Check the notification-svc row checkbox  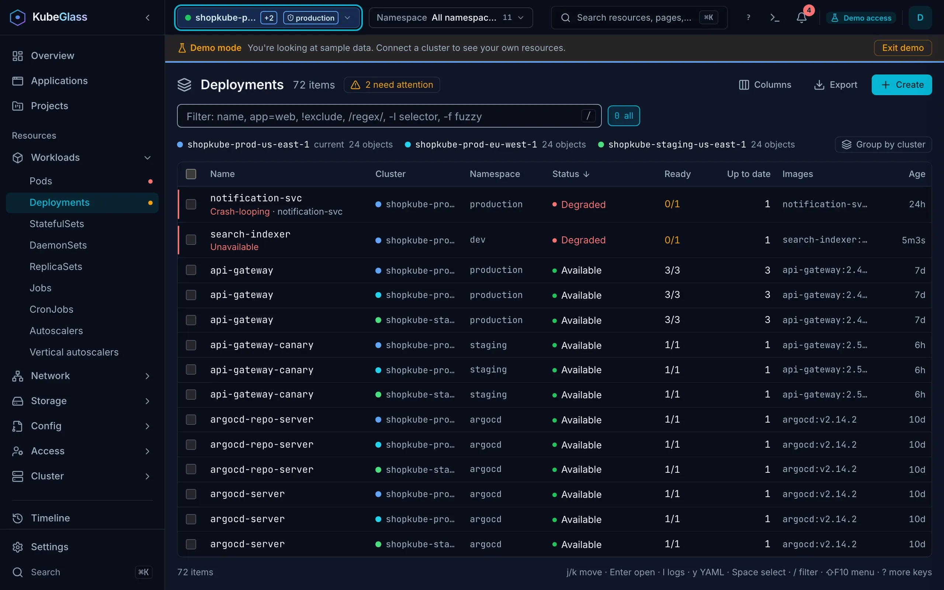click(191, 204)
